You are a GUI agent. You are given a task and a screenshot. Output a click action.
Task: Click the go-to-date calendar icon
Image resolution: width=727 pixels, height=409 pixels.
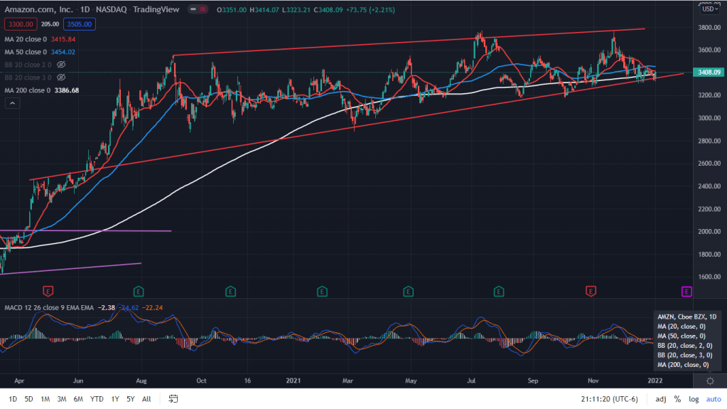[x=173, y=399]
